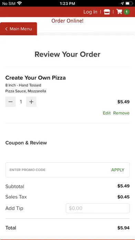Tap the Wi-Fi status icon
The image size is (135, 240).
tap(19, 3)
